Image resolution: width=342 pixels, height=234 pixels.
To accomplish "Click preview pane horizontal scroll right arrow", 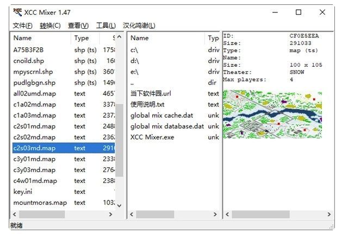I will (x=329, y=214).
